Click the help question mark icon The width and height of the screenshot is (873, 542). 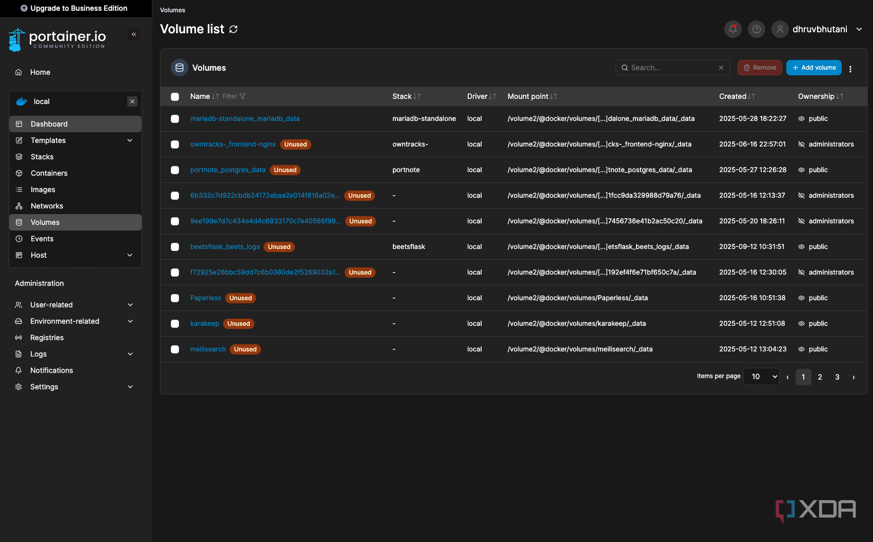point(756,29)
